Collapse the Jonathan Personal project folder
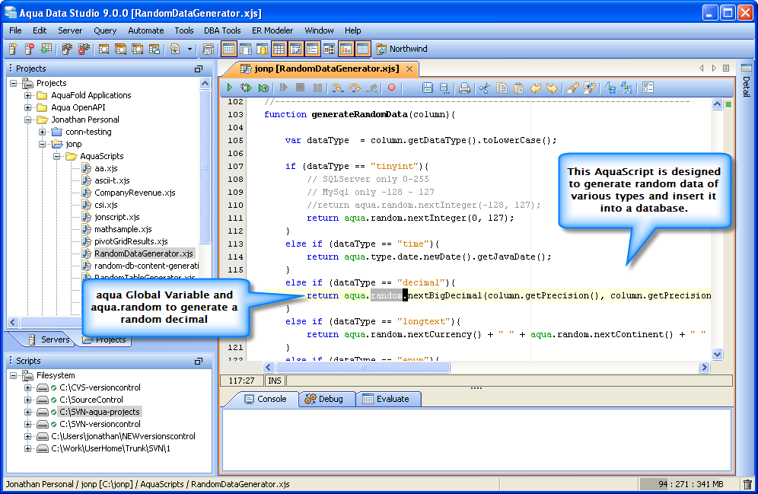Image resolution: width=758 pixels, height=494 pixels. tap(28, 120)
